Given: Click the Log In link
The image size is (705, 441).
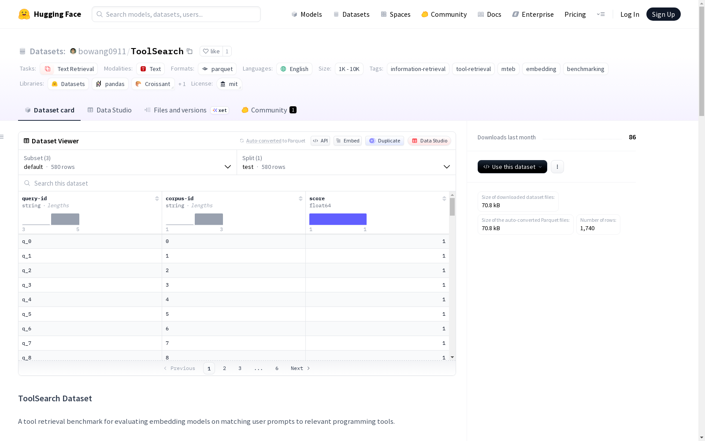Looking at the screenshot, I should [630, 14].
